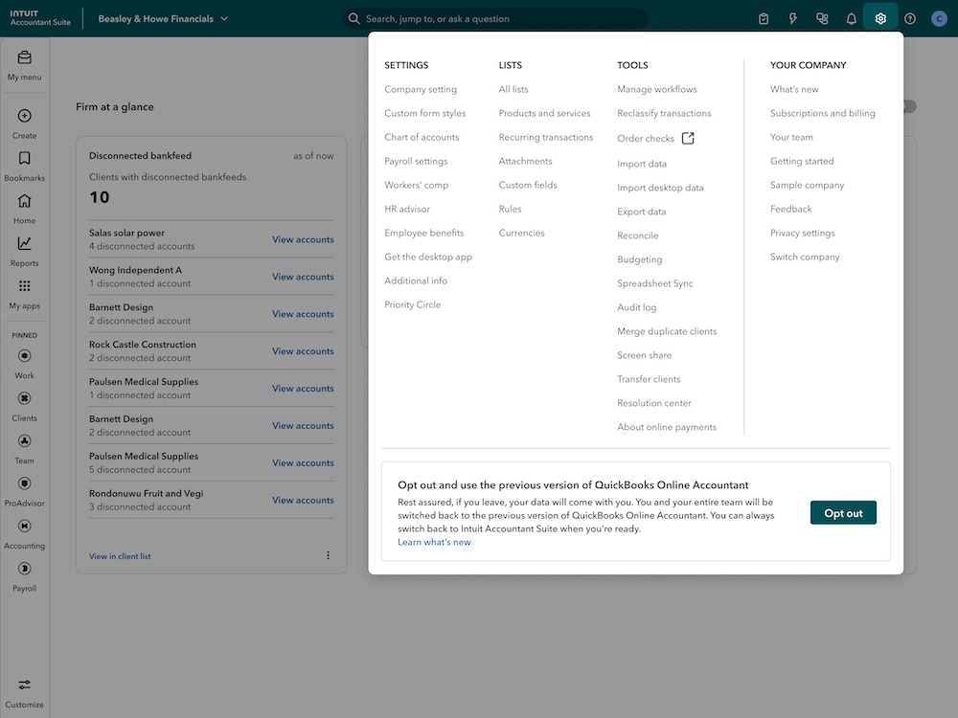Screen dimensions: 958x718
Task: Click the search bar at the top
Action: (x=498, y=17)
